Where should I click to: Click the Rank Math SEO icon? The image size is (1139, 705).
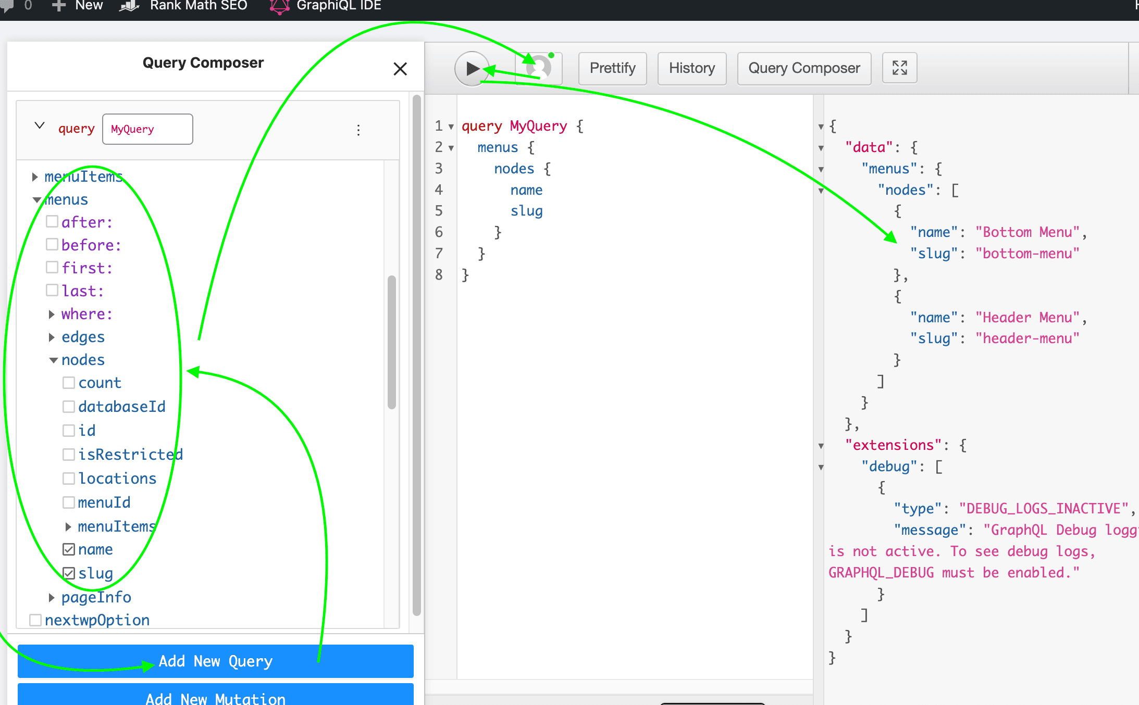click(129, 6)
